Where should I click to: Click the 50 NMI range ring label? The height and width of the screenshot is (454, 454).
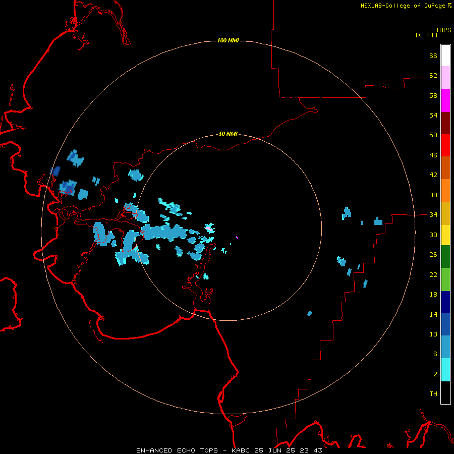pos(228,134)
